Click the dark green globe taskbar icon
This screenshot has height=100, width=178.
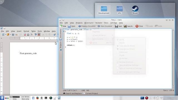tap(51, 98)
